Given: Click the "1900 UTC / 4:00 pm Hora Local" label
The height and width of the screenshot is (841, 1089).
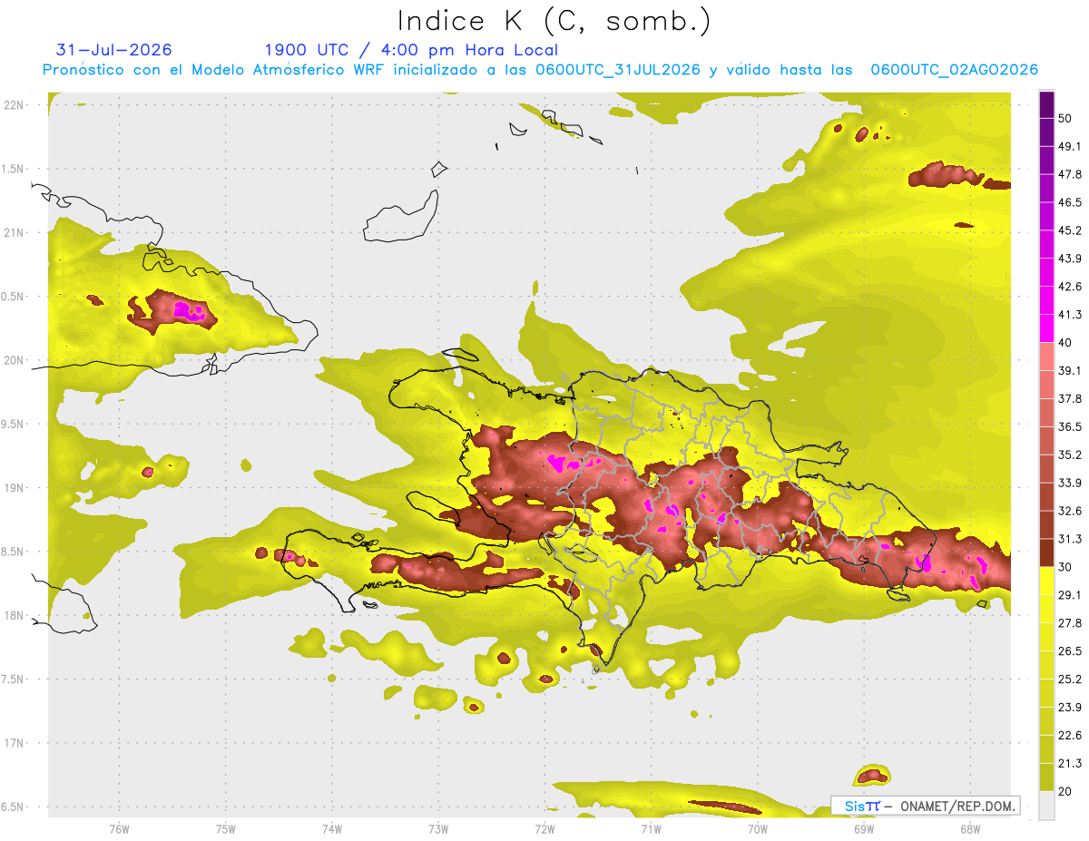Looking at the screenshot, I should point(411,50).
